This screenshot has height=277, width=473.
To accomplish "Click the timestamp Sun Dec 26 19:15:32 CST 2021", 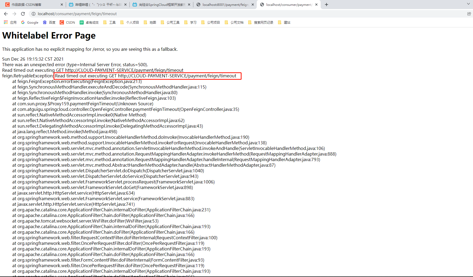I will (x=33, y=59).
